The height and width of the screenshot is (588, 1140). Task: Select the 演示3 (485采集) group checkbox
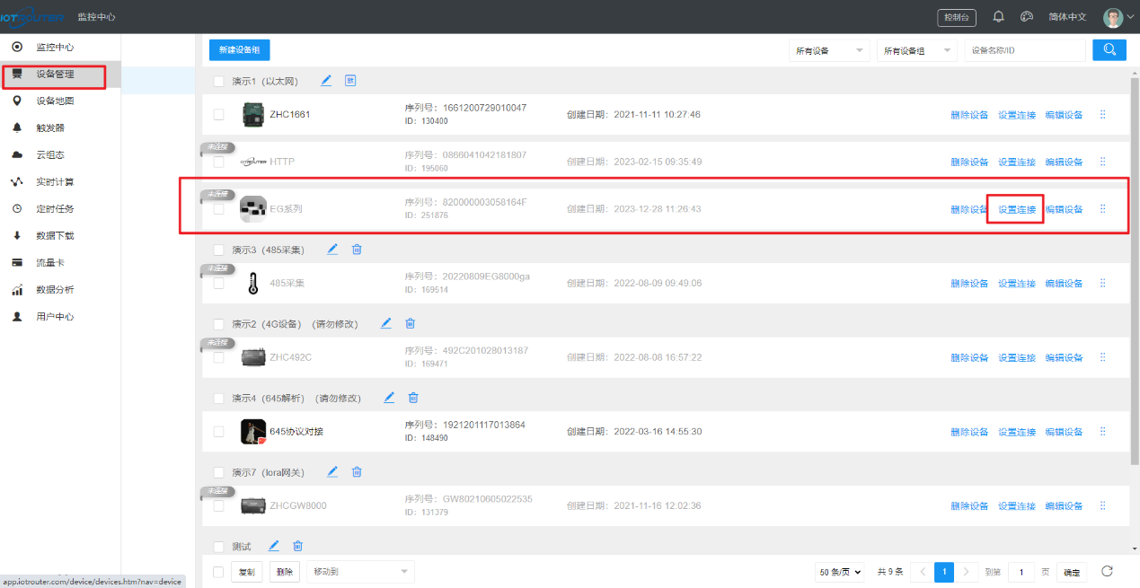218,250
